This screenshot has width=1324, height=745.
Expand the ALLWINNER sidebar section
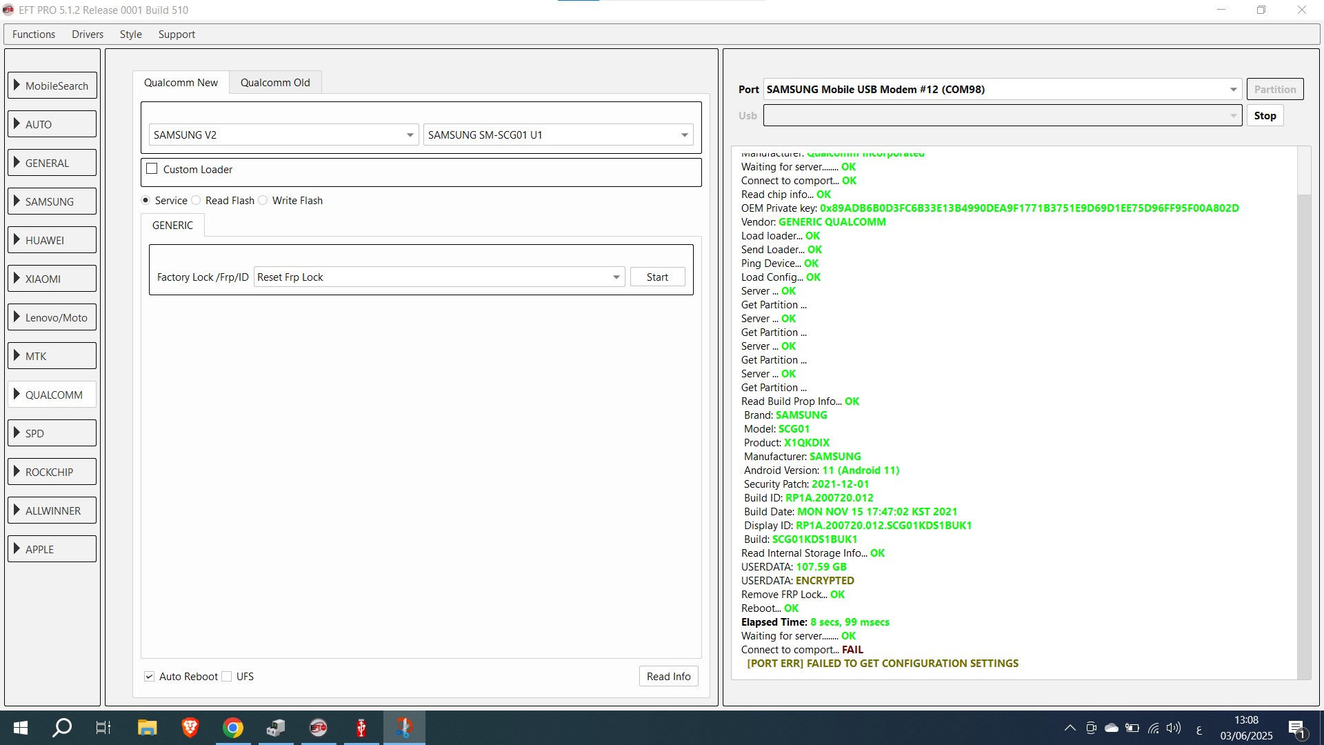[x=52, y=510]
